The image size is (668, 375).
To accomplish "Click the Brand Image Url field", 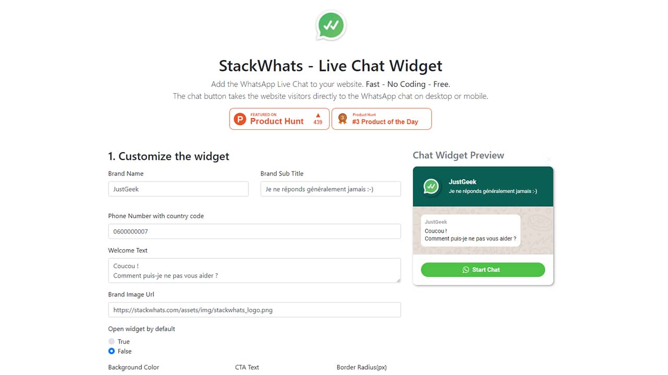I will pos(254,310).
